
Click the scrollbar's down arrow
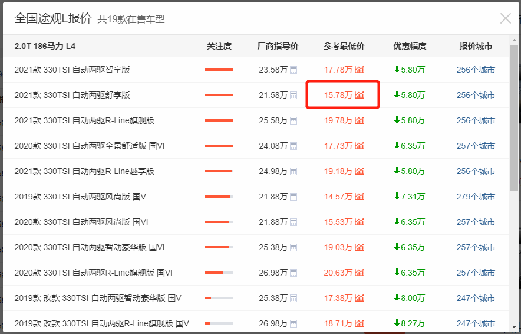(x=513, y=327)
